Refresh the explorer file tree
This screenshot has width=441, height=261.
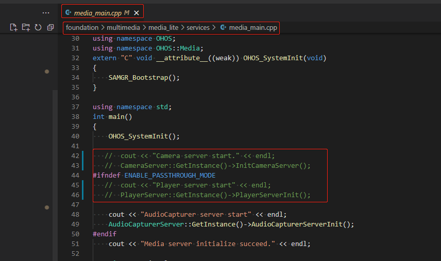click(x=38, y=27)
